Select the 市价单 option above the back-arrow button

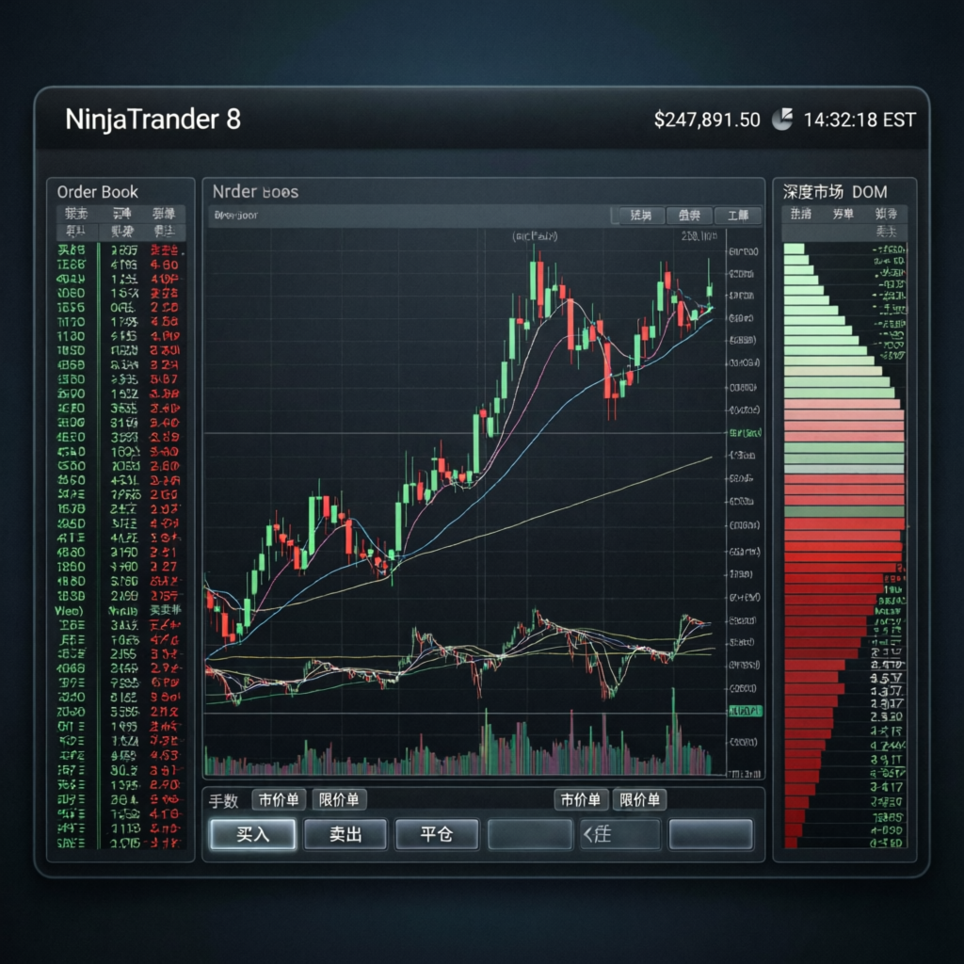(581, 800)
